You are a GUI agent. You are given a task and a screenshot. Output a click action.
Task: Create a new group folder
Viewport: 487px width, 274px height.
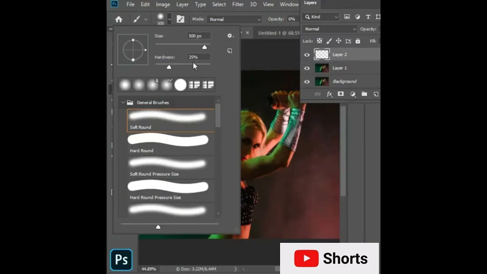[364, 94]
